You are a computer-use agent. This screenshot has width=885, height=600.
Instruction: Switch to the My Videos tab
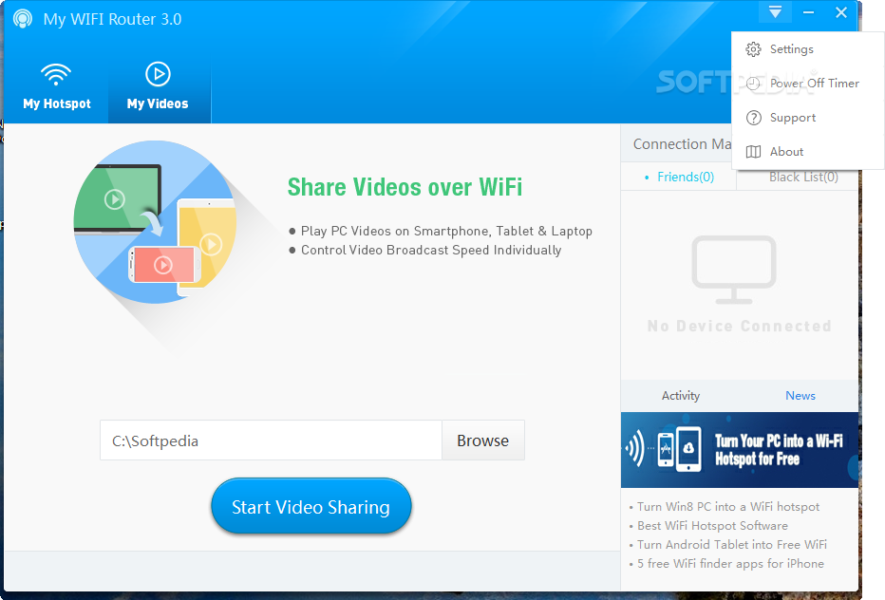pos(158,86)
